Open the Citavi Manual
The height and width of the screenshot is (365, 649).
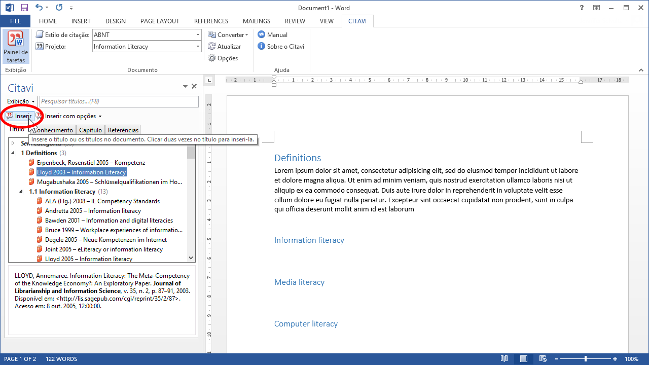[273, 35]
